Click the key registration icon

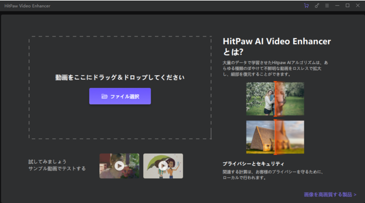tap(317, 6)
